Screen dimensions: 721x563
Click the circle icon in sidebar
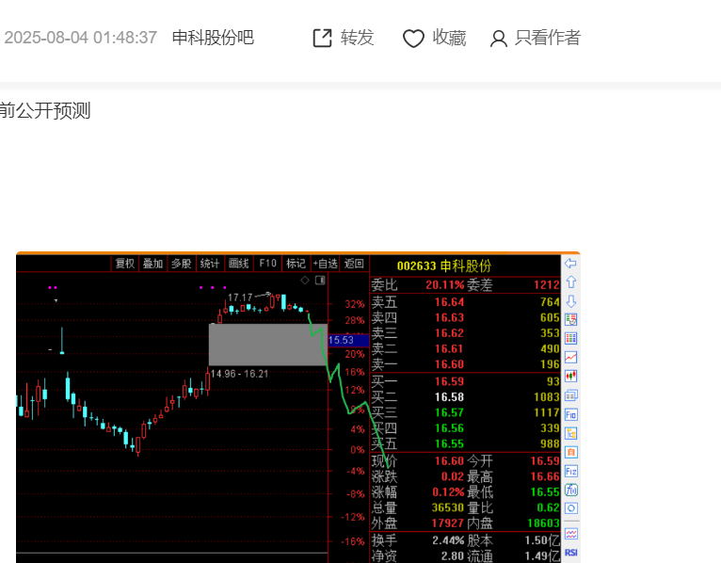click(x=570, y=508)
